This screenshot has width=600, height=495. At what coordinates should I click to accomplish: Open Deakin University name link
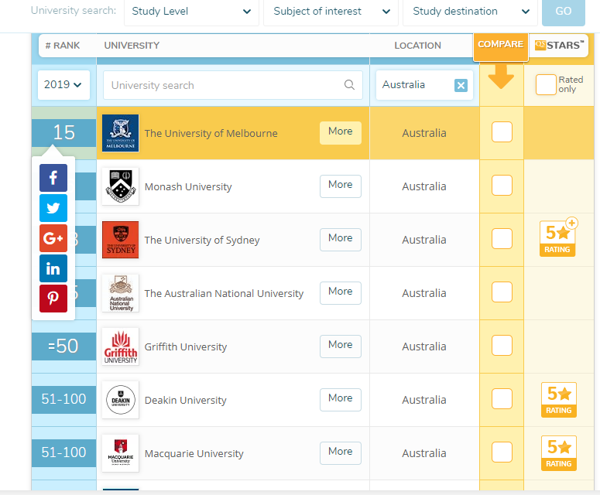(186, 400)
